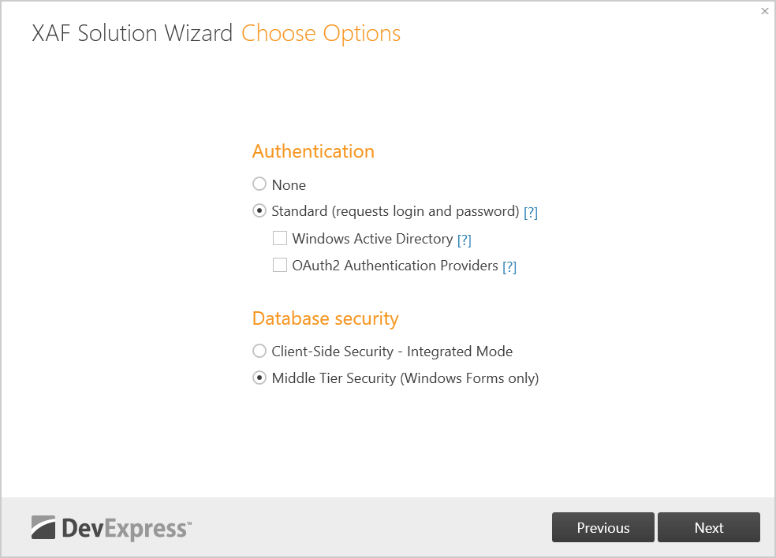Enable the "Windows Active Directory" checkbox

pos(280,237)
